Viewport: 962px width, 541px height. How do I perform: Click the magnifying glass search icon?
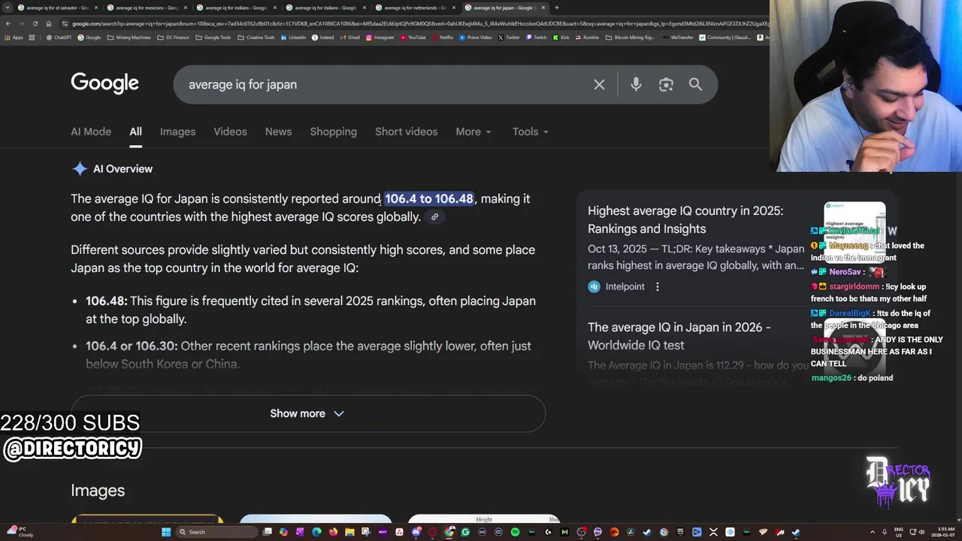695,84
